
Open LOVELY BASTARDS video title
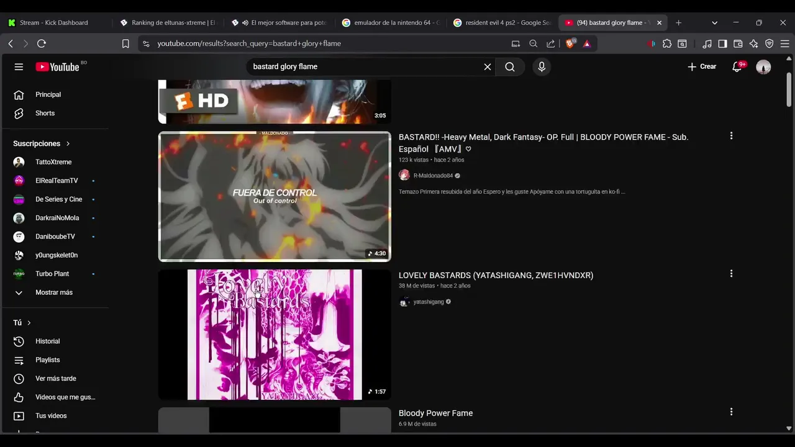496,275
